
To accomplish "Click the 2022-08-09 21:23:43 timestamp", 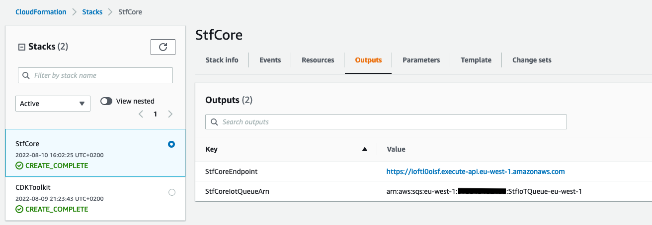I will 60,198.
